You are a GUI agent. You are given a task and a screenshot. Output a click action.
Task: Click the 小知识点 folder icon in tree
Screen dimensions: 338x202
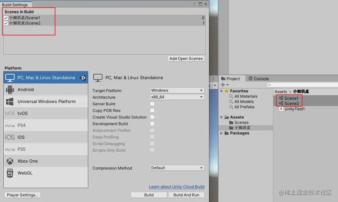pos(231,128)
